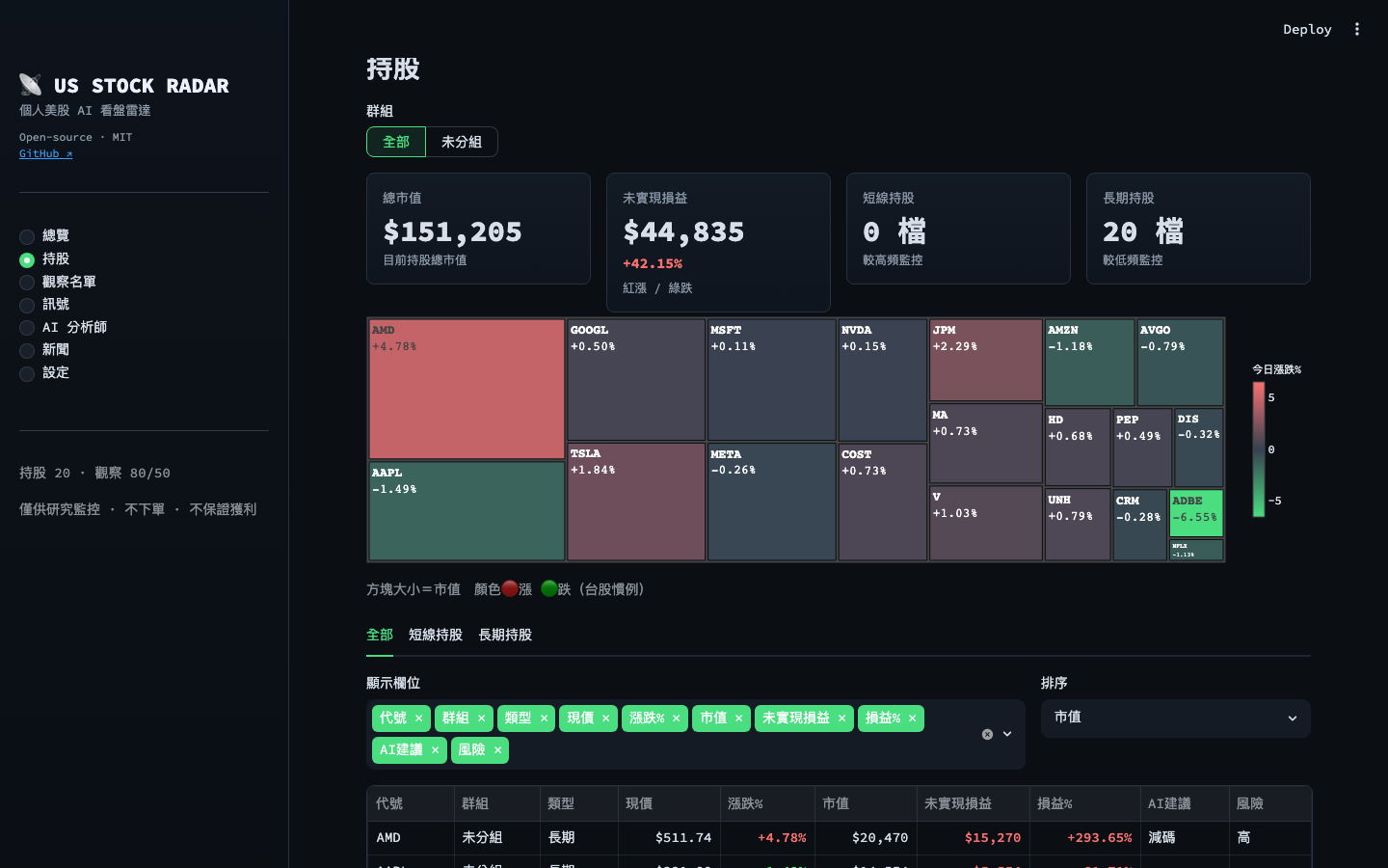The image size is (1388, 868).
Task: Sort table by 未實現損益 column header
Action: (x=973, y=803)
